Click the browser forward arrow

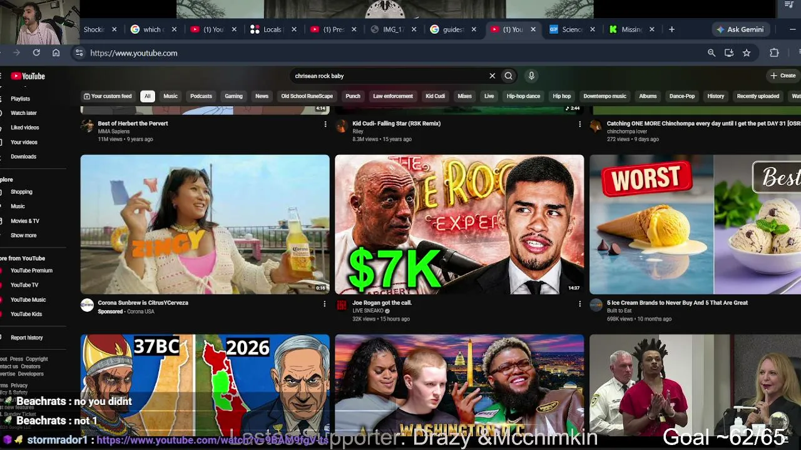tap(16, 53)
